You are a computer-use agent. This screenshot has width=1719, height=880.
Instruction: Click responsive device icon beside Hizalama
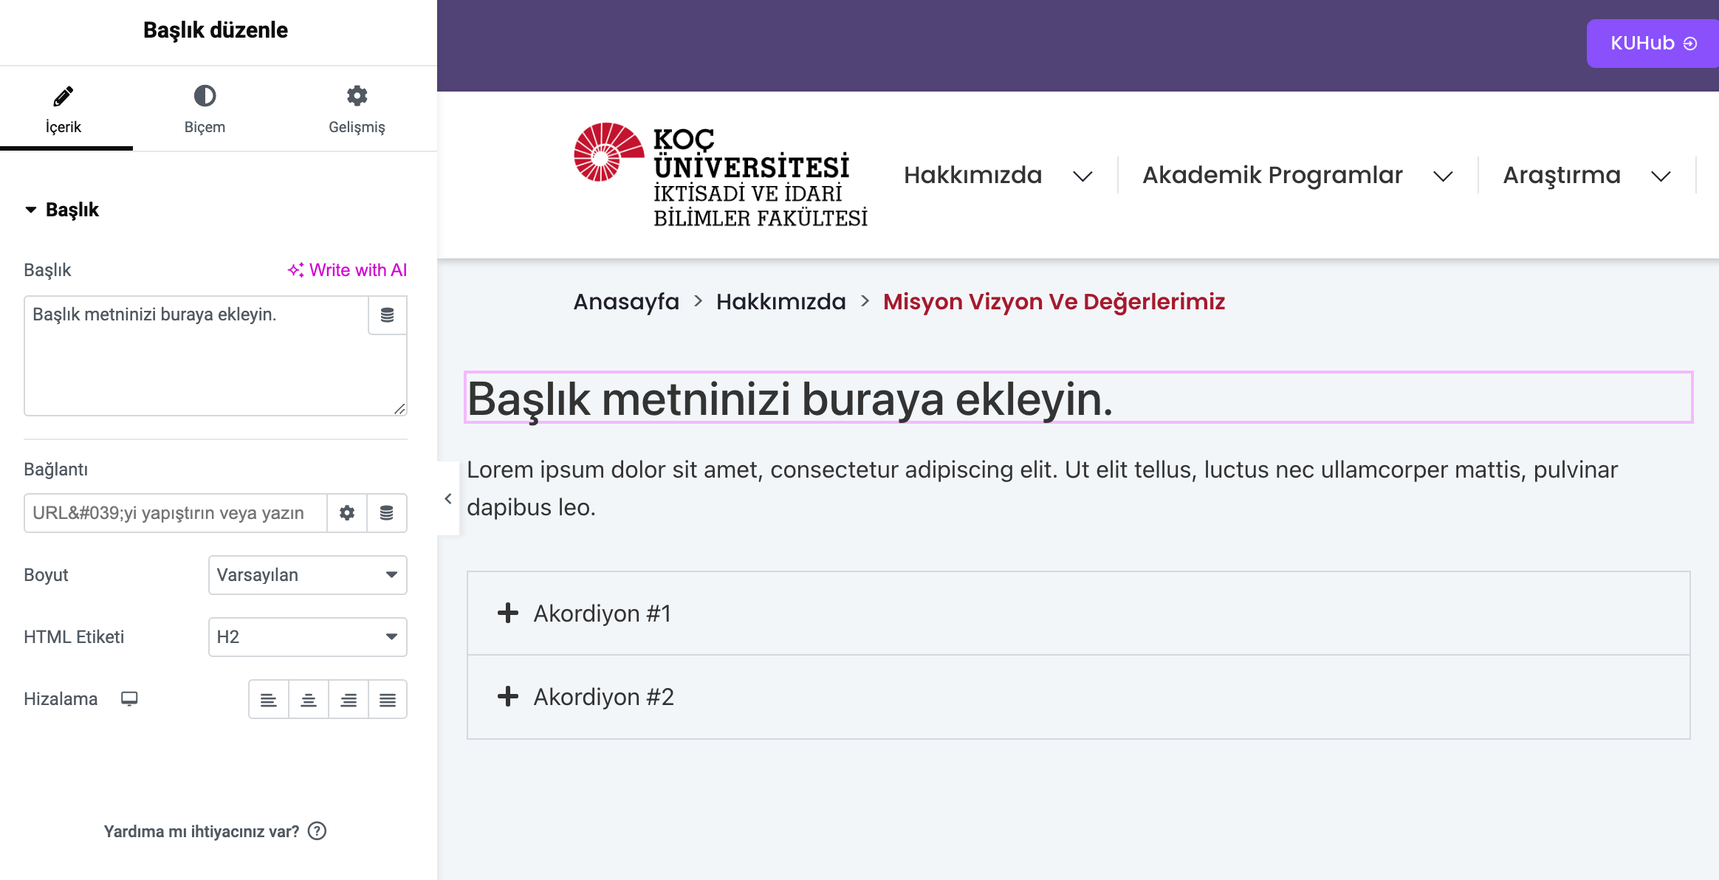point(129,698)
